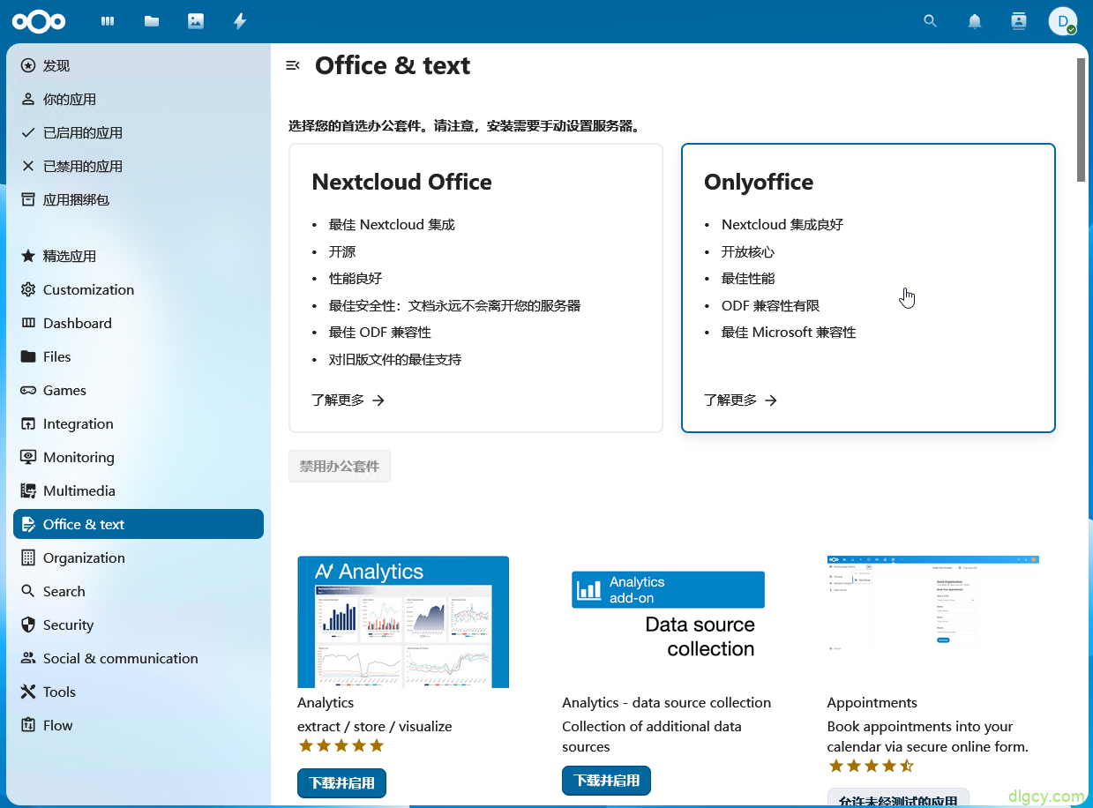
Task: Click the checkmark icon beside 已启用的应用
Action: 28,132
